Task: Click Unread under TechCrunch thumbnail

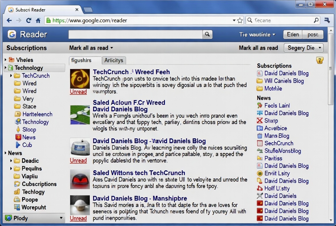Action: pyautogui.click(x=78, y=92)
